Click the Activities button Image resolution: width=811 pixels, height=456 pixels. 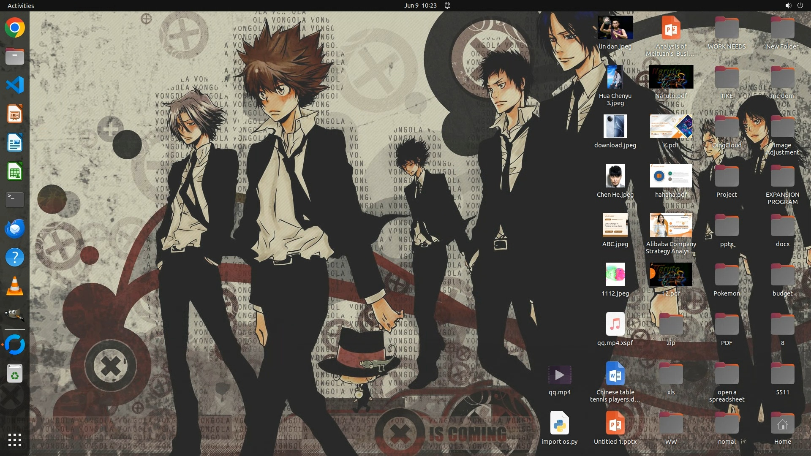(21, 5)
